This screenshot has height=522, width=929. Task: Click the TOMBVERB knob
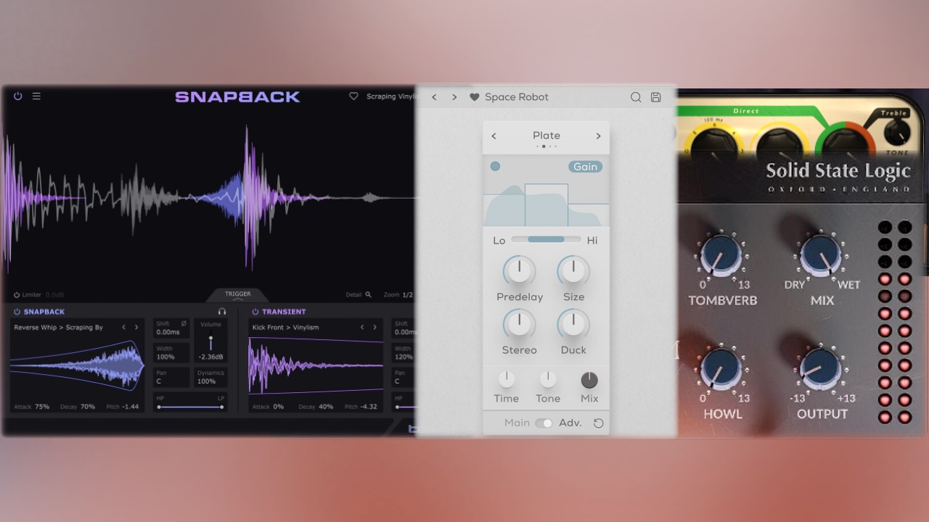click(x=721, y=255)
